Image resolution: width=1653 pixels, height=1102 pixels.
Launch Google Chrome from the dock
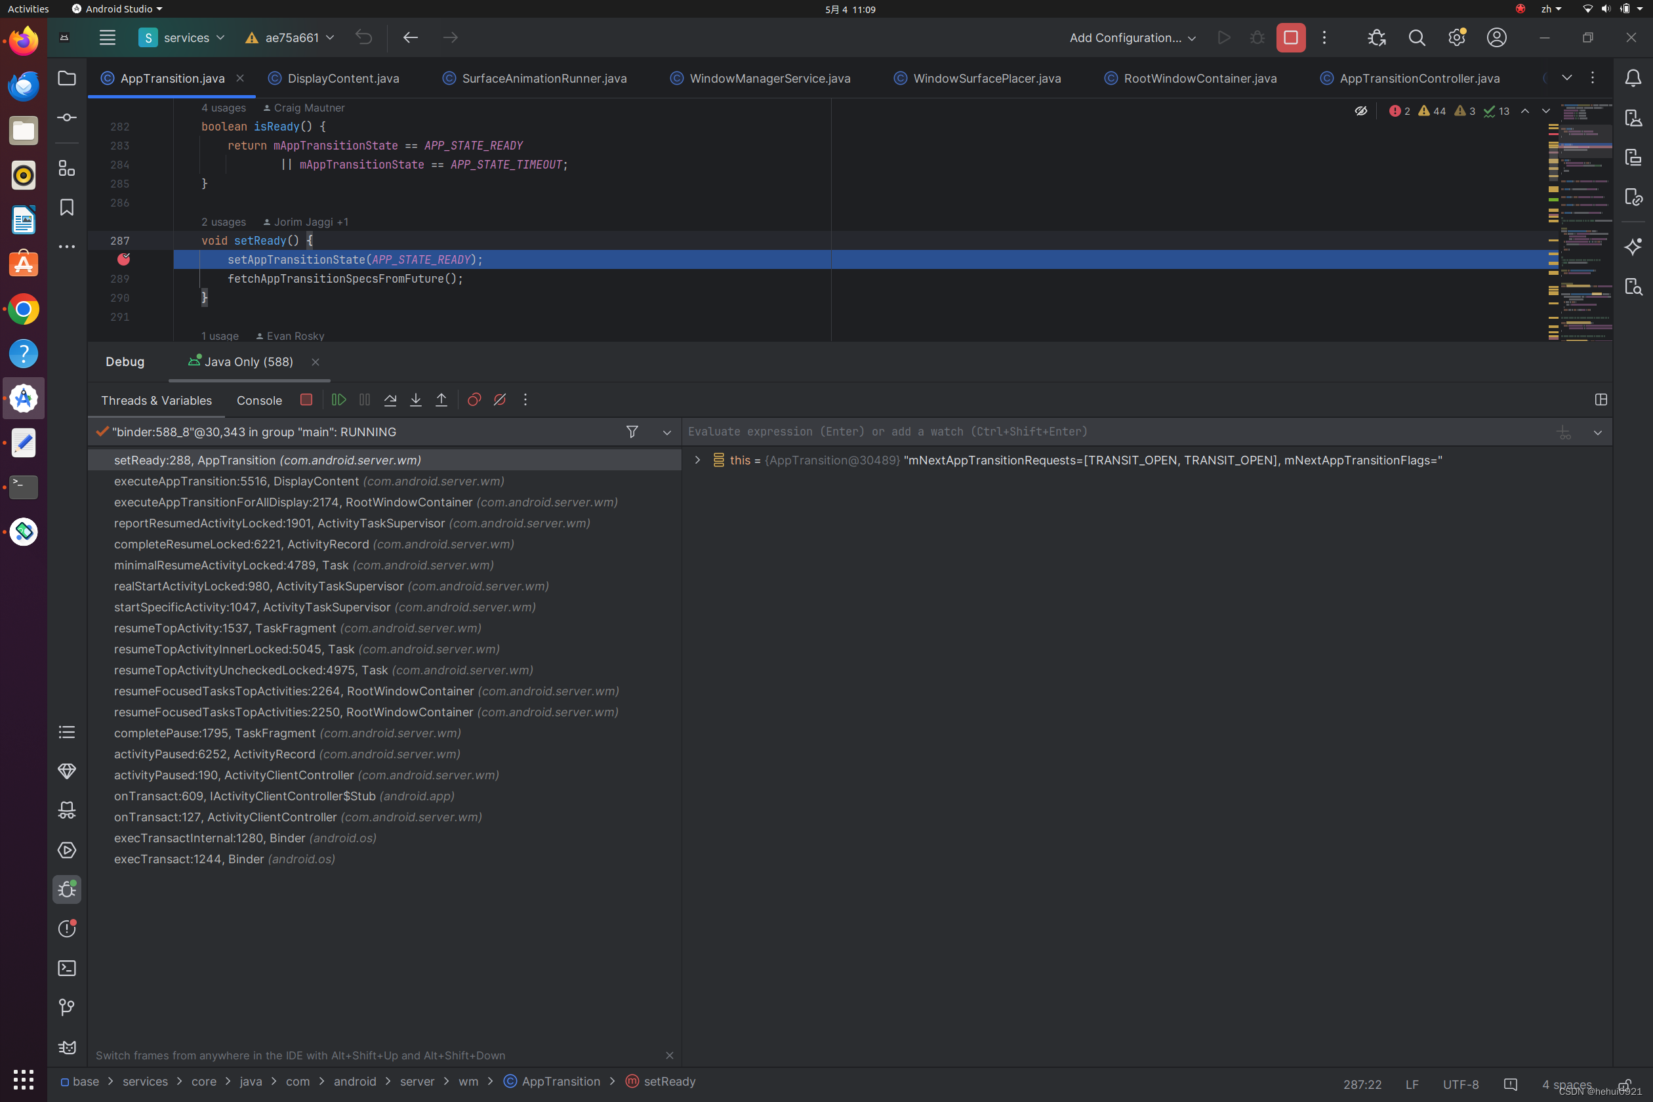tap(23, 309)
